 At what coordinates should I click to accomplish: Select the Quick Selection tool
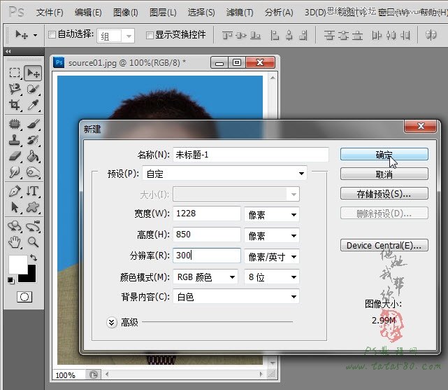click(x=33, y=89)
